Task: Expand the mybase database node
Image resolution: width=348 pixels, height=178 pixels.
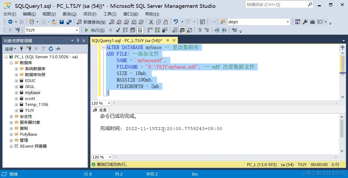Action: coord(16,93)
